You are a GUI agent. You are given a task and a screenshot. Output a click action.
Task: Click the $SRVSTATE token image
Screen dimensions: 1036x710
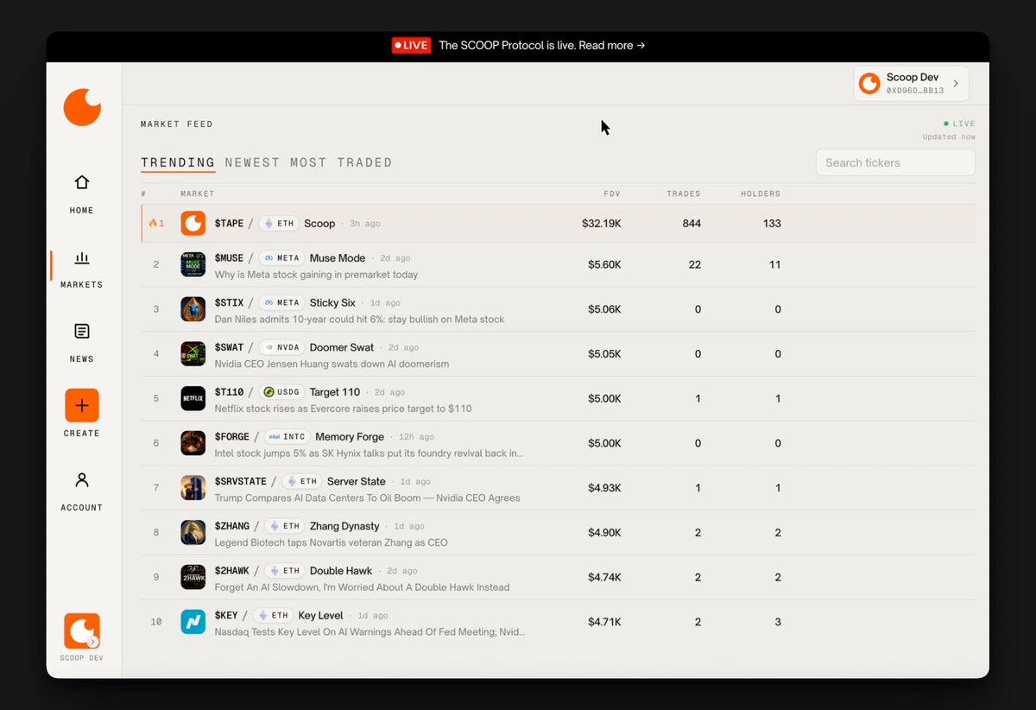pyautogui.click(x=193, y=488)
